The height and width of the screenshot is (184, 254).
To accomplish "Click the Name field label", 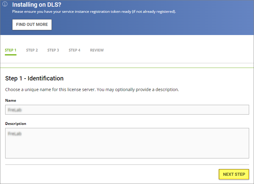I will click(11, 101).
